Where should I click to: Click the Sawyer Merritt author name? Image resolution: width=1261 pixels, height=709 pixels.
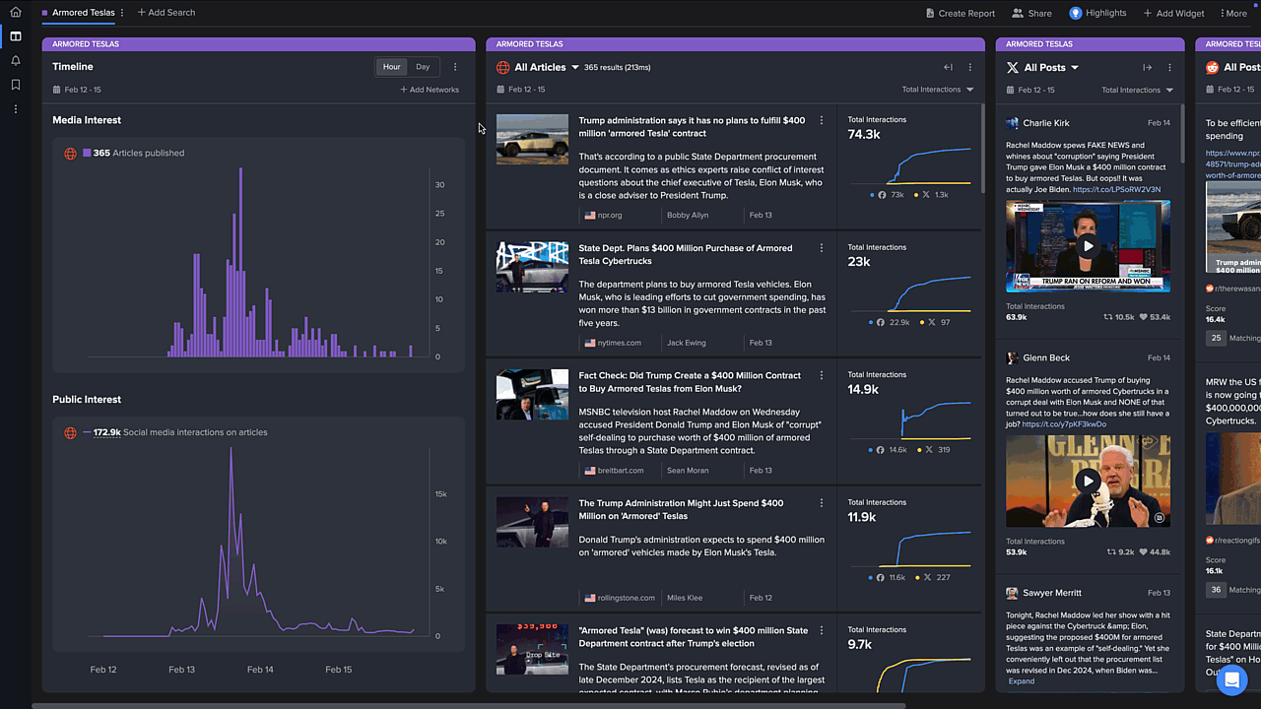coord(1051,593)
